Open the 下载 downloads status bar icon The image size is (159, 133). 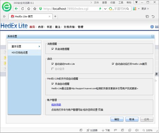pos(106,130)
